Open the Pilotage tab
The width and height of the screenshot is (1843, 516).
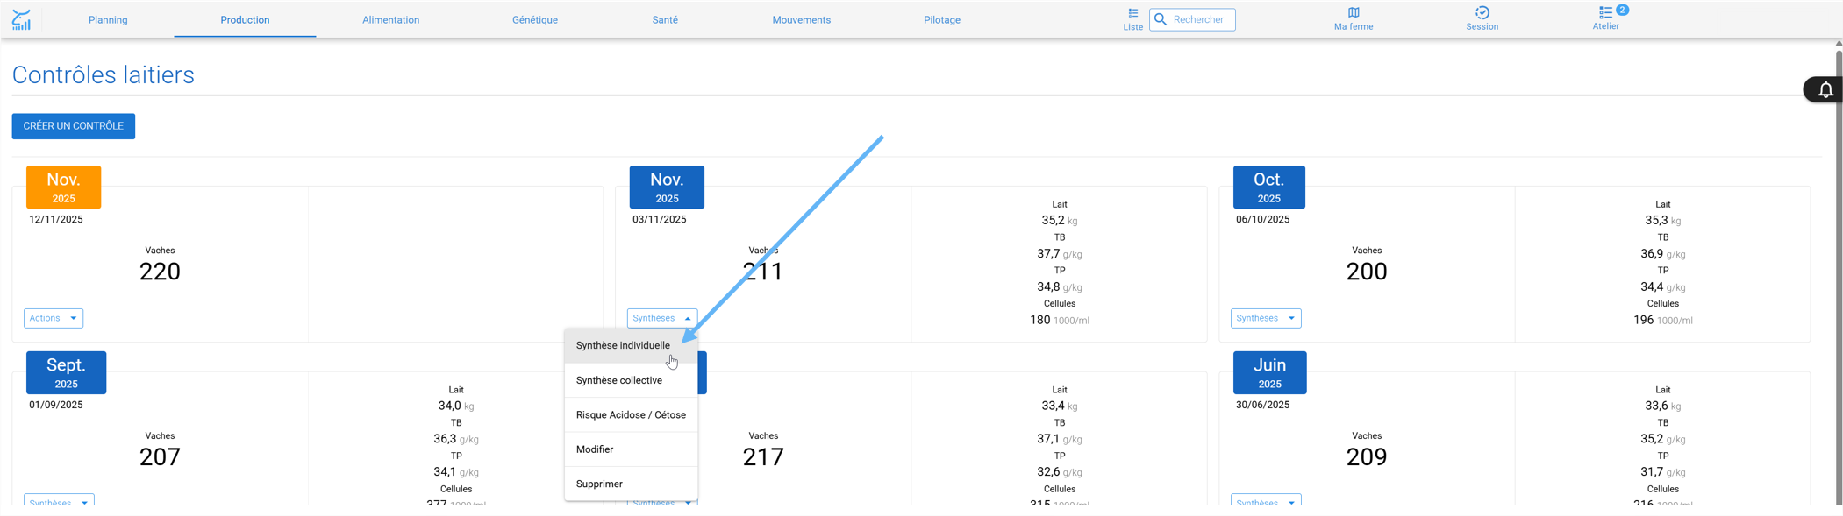tap(942, 19)
